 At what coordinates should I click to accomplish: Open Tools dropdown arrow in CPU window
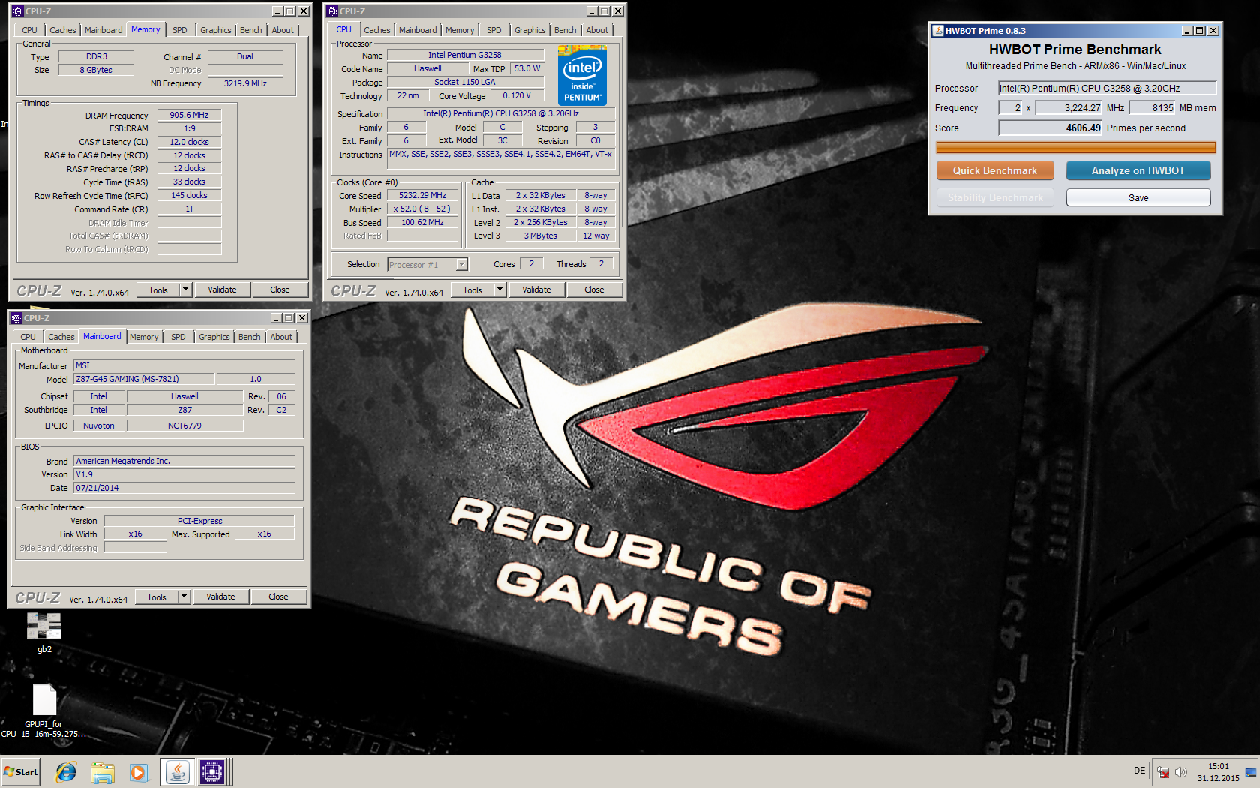500,290
